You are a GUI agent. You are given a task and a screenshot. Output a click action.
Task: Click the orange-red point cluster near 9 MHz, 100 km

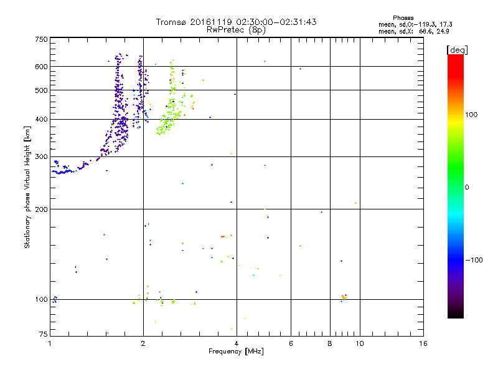344,298
